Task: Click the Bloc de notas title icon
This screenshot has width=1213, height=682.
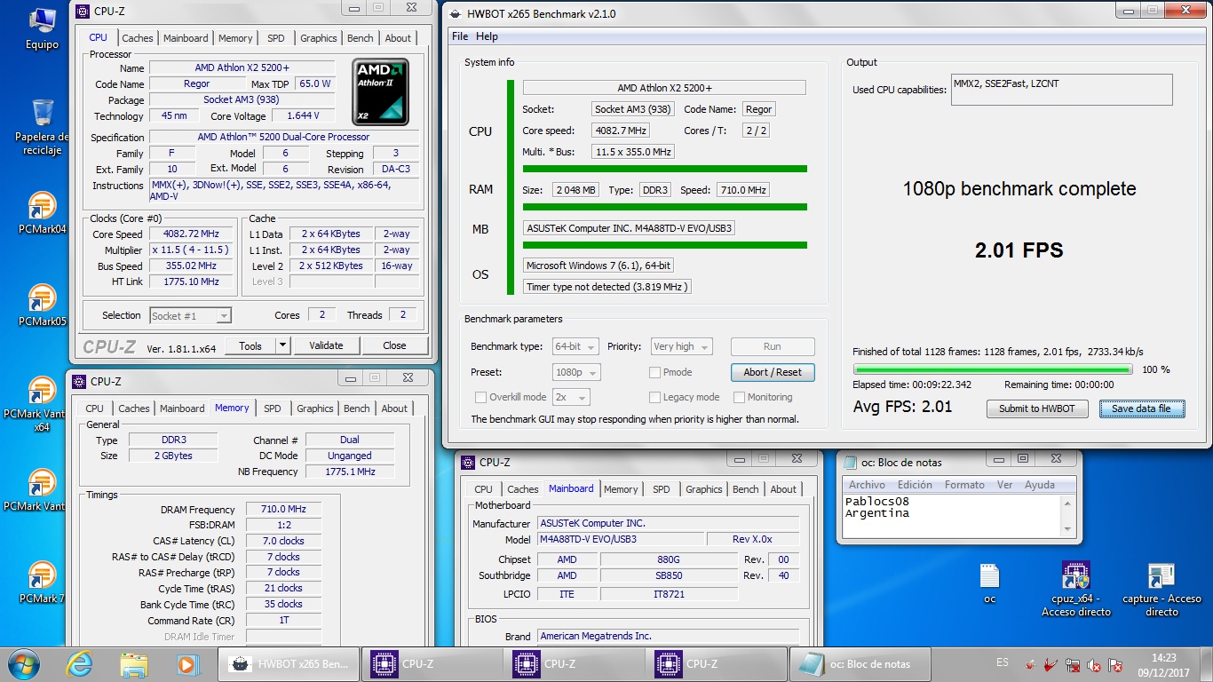Action: point(850,463)
